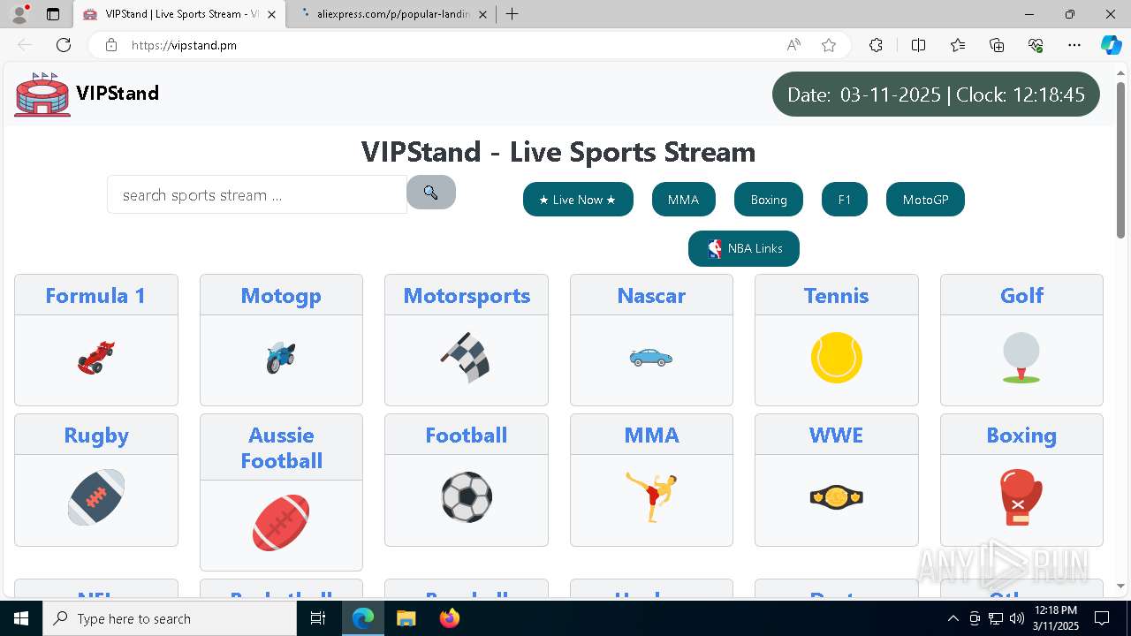Click the Boxing pill button
The width and height of the screenshot is (1131, 636).
(769, 200)
